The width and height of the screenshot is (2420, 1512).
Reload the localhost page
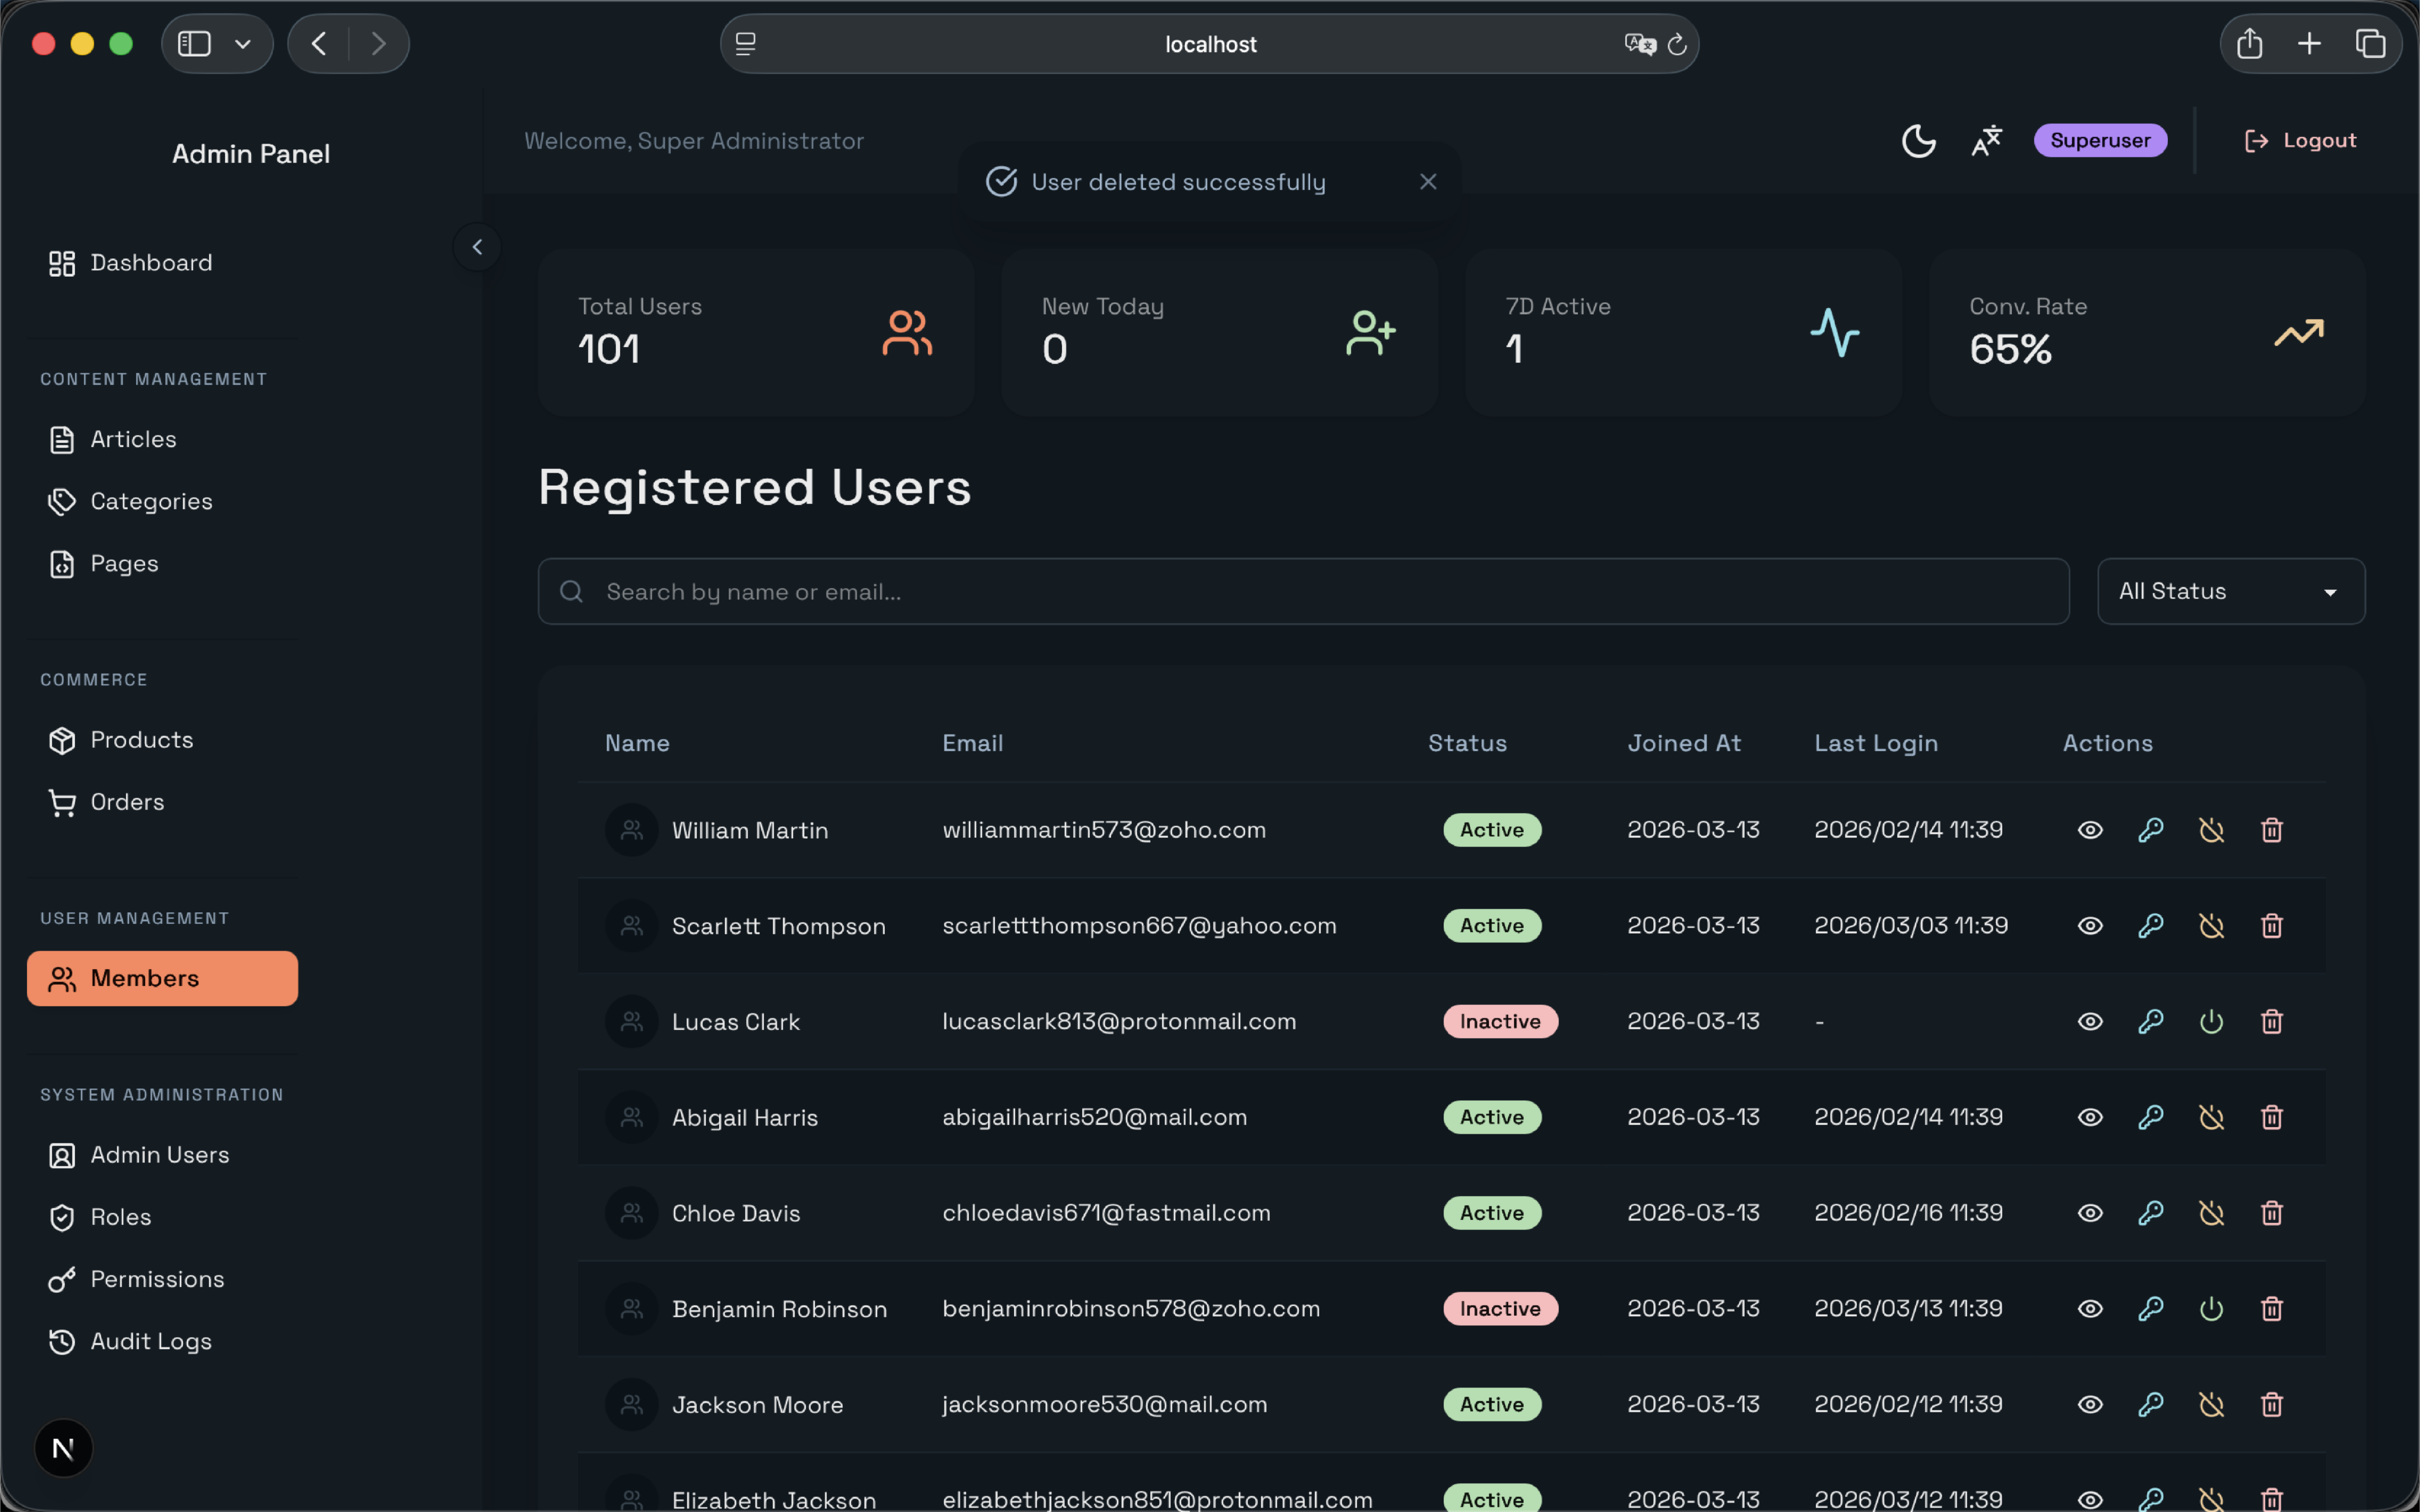pos(1677,44)
